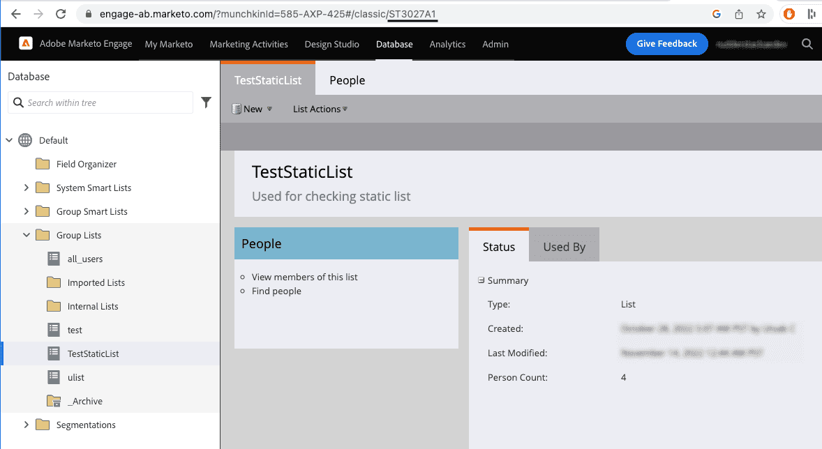
Task: Click the Field Organizer folder icon
Action: 43,164
